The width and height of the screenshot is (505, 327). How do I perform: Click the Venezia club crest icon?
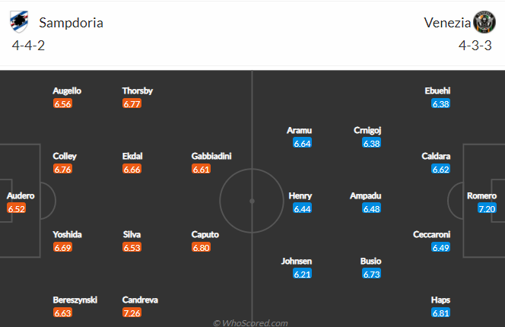[484, 22]
